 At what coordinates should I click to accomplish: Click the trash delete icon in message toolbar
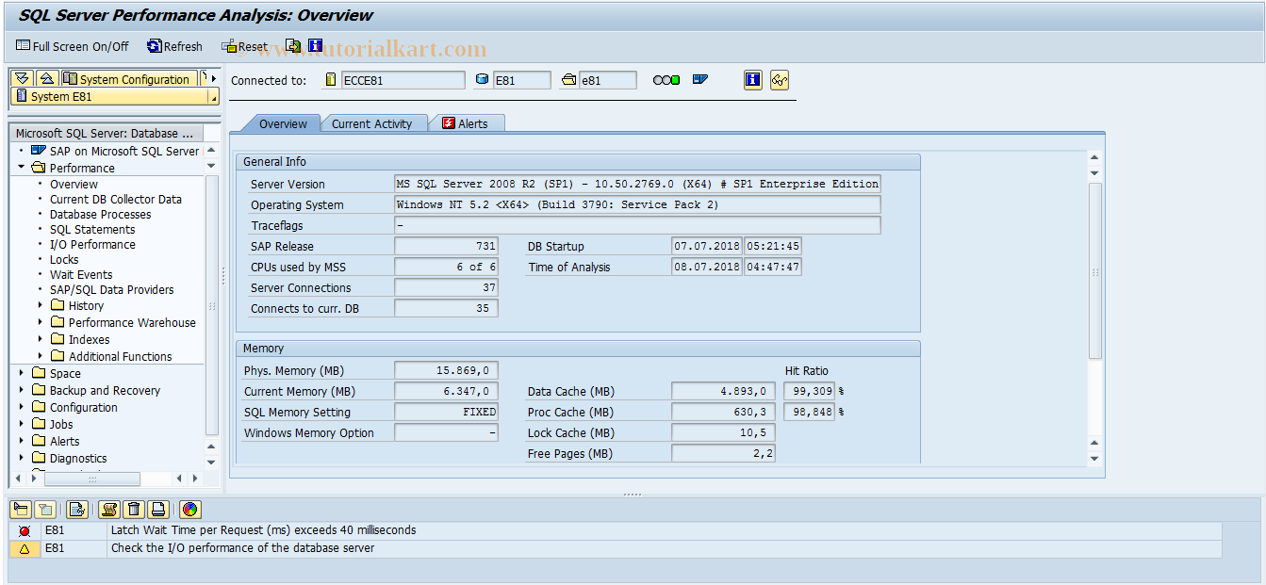(134, 510)
